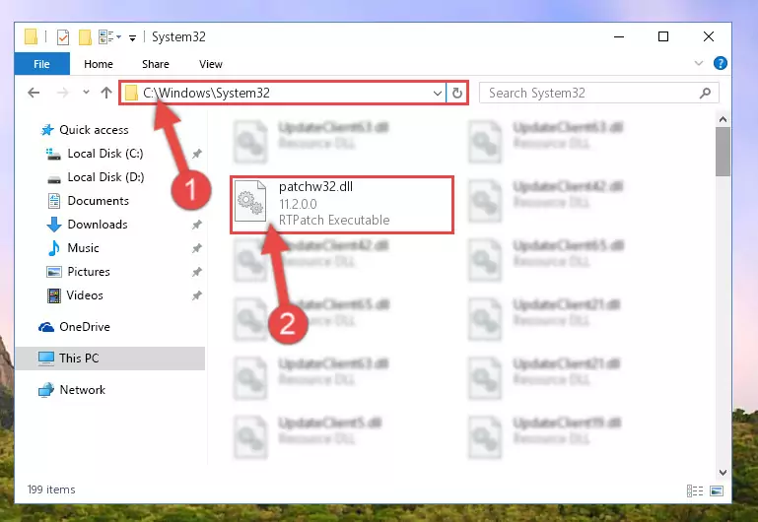Image resolution: width=758 pixels, height=522 pixels.
Task: Go back with the Back arrow
Action: click(34, 93)
